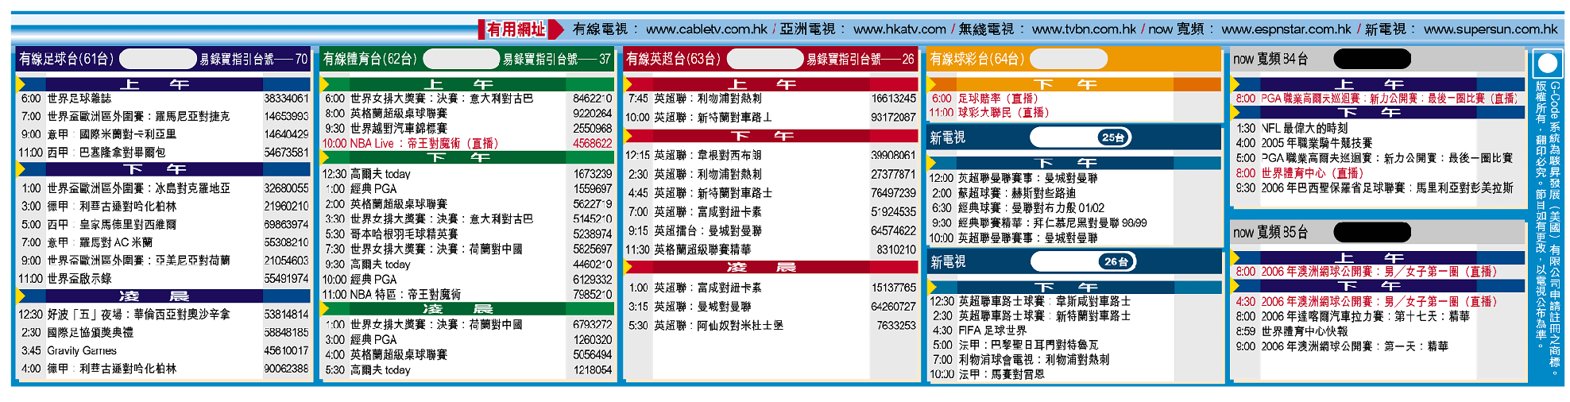The image size is (1570, 402).
Task: Visit the www.tvbn.com.hk link
Action: pyautogui.click(x=1084, y=29)
